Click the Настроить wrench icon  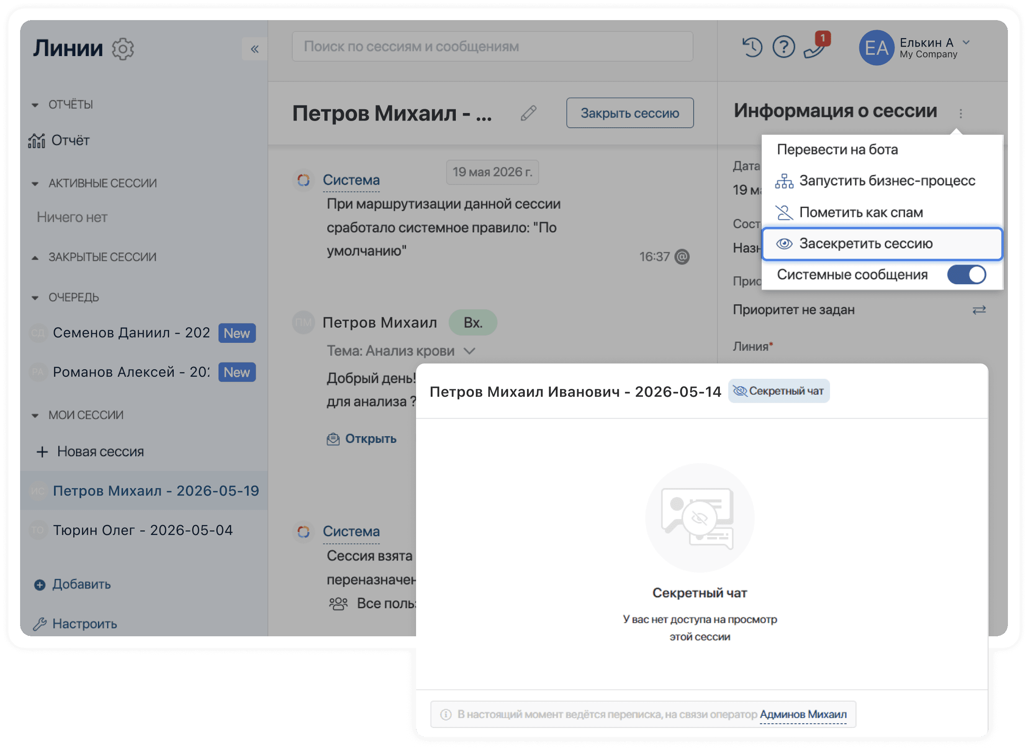pos(40,624)
